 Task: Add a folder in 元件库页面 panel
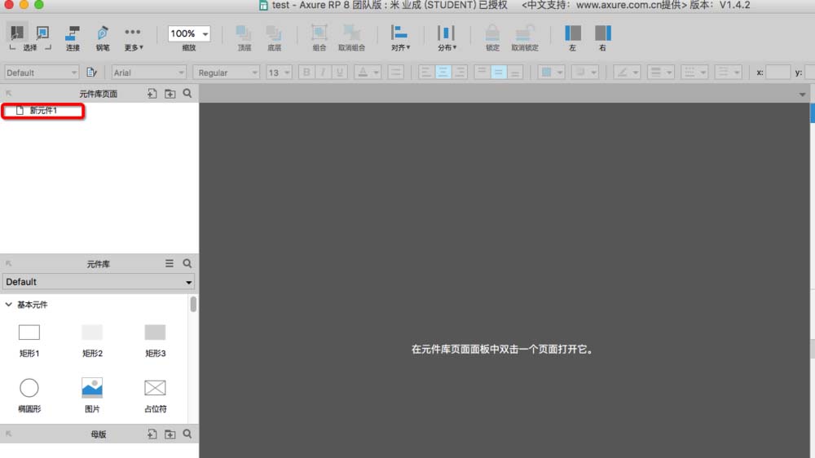(170, 94)
